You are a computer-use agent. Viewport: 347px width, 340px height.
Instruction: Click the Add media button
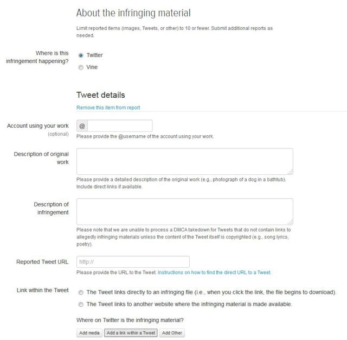pos(89,333)
